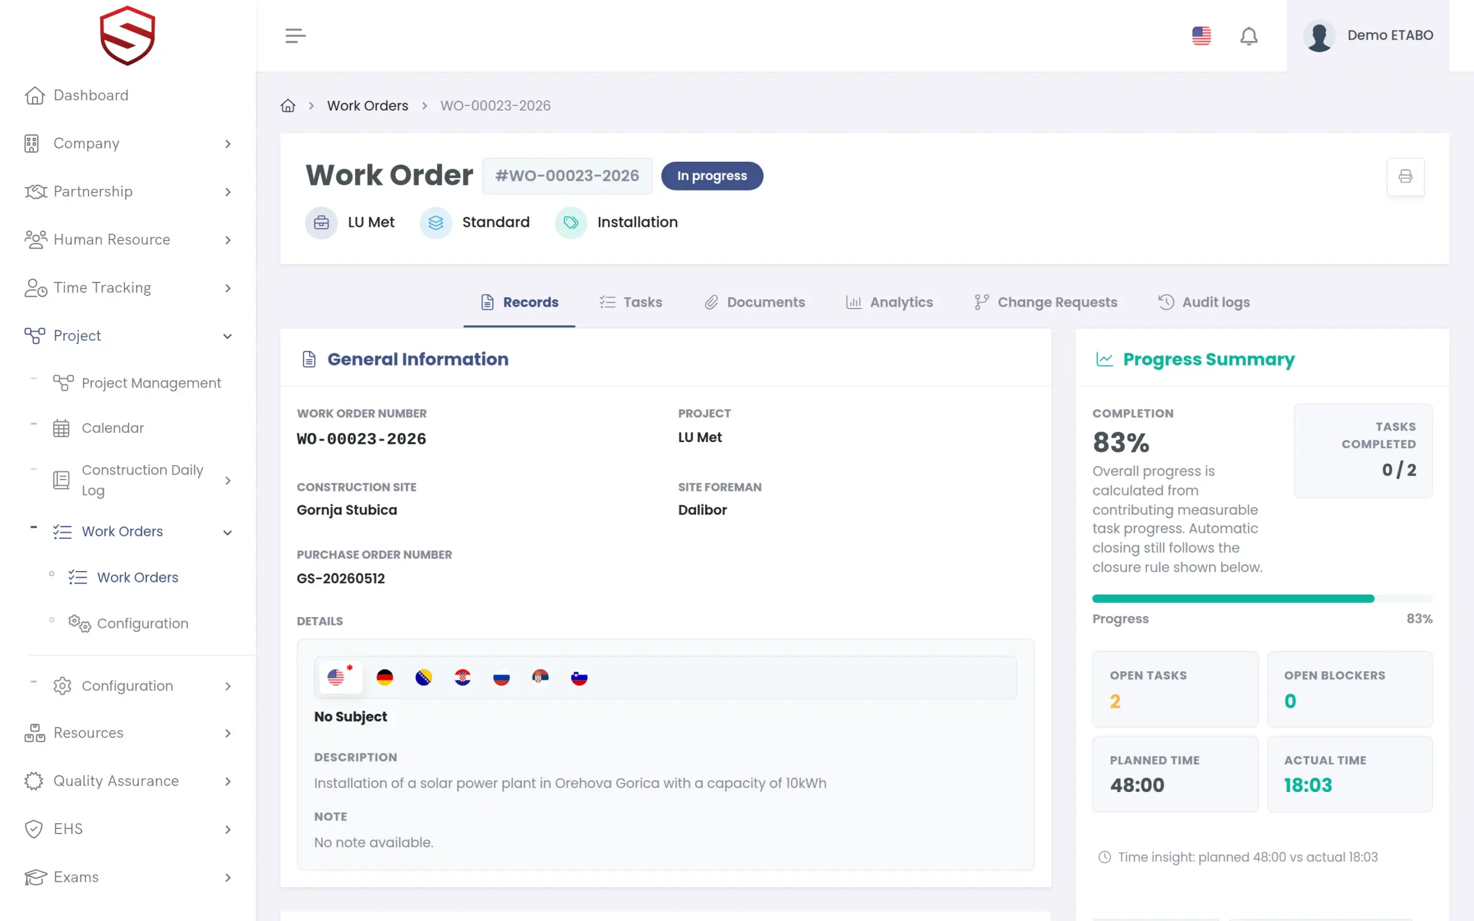Open language selector US flag in header
Image resolution: width=1474 pixels, height=921 pixels.
(1201, 35)
